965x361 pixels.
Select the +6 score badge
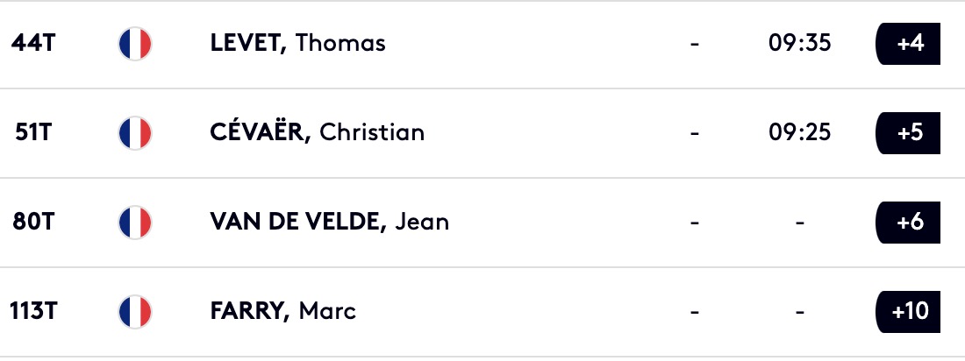(908, 222)
